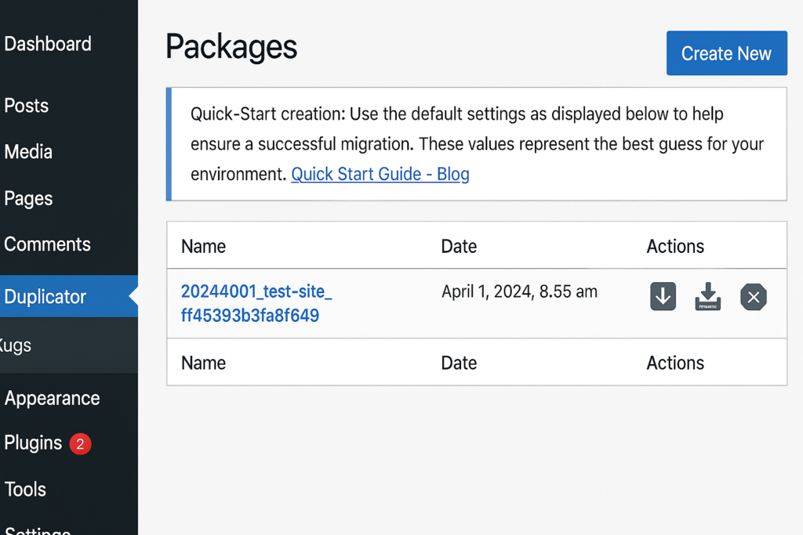This screenshot has height=535, width=803.
Task: Click the Name column header at top
Action: [x=203, y=246]
